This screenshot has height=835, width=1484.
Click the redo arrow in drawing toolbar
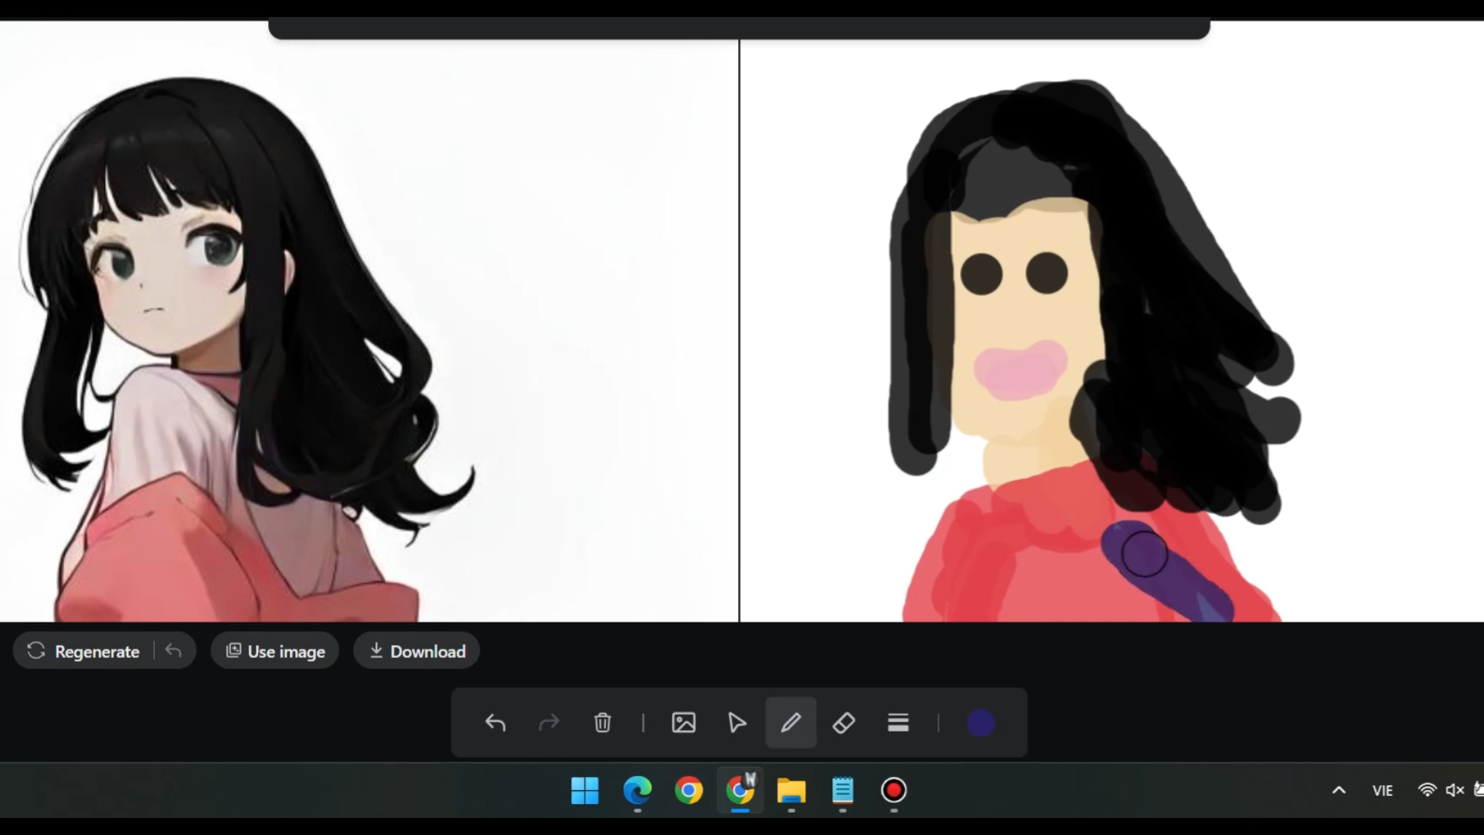(x=549, y=723)
